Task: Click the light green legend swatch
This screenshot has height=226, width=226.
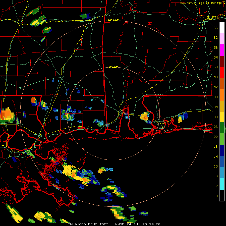Action: 222,139
